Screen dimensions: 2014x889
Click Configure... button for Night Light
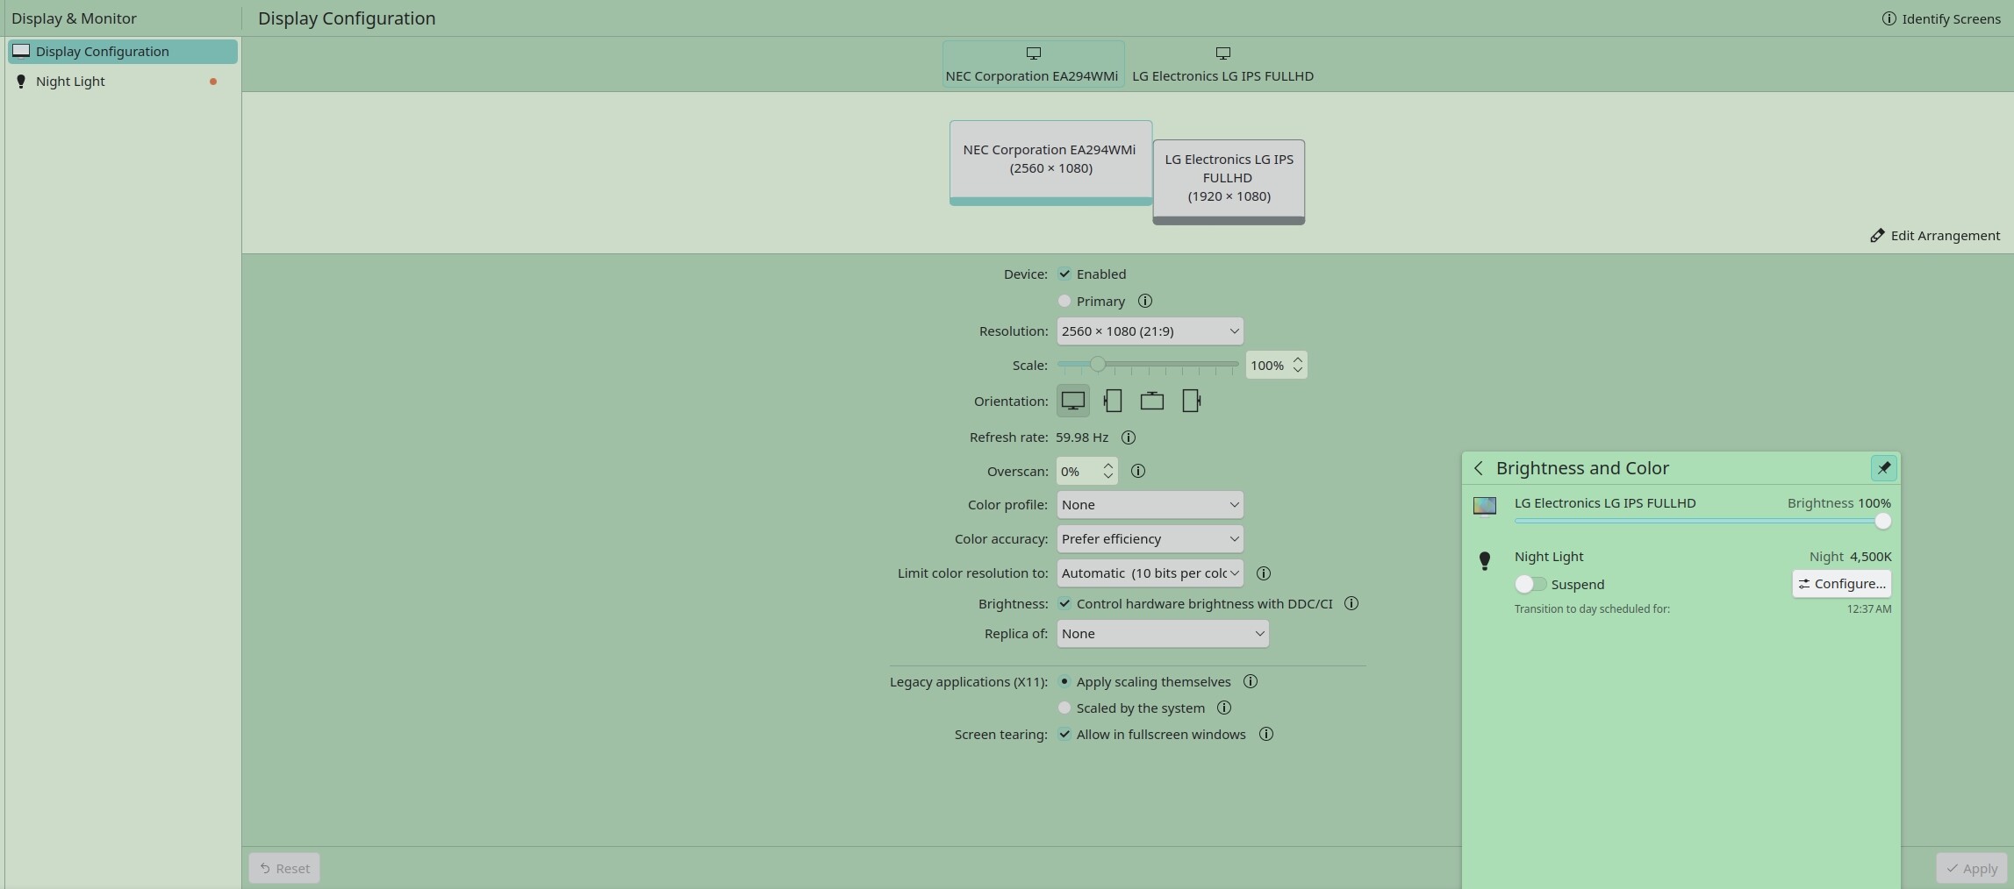1841,584
